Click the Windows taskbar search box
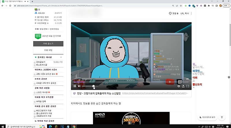Viewport: 231px width, 128px height. tap(26, 126)
